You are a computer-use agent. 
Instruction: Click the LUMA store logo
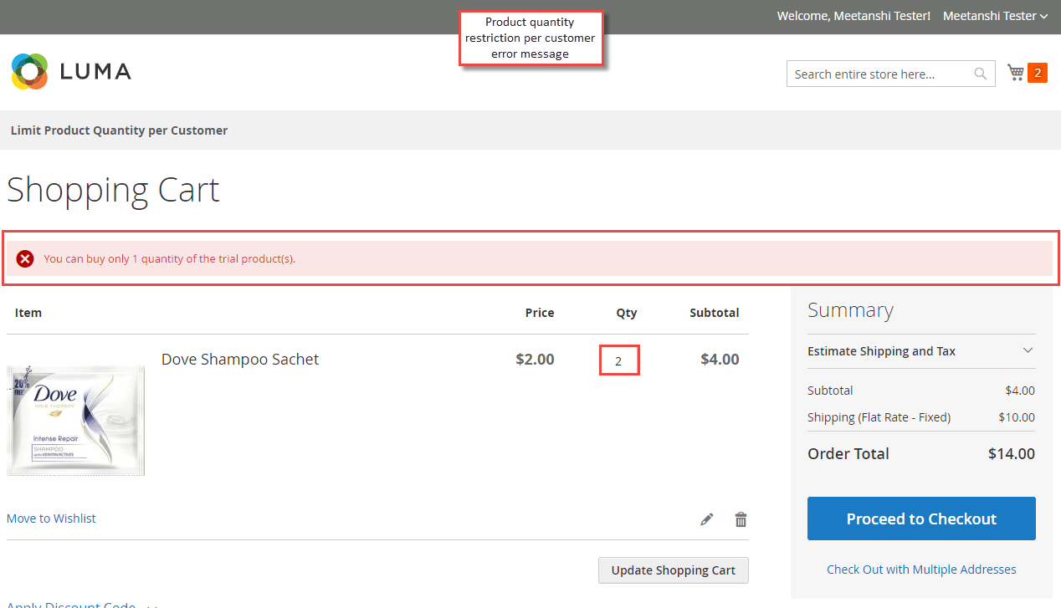(x=70, y=71)
